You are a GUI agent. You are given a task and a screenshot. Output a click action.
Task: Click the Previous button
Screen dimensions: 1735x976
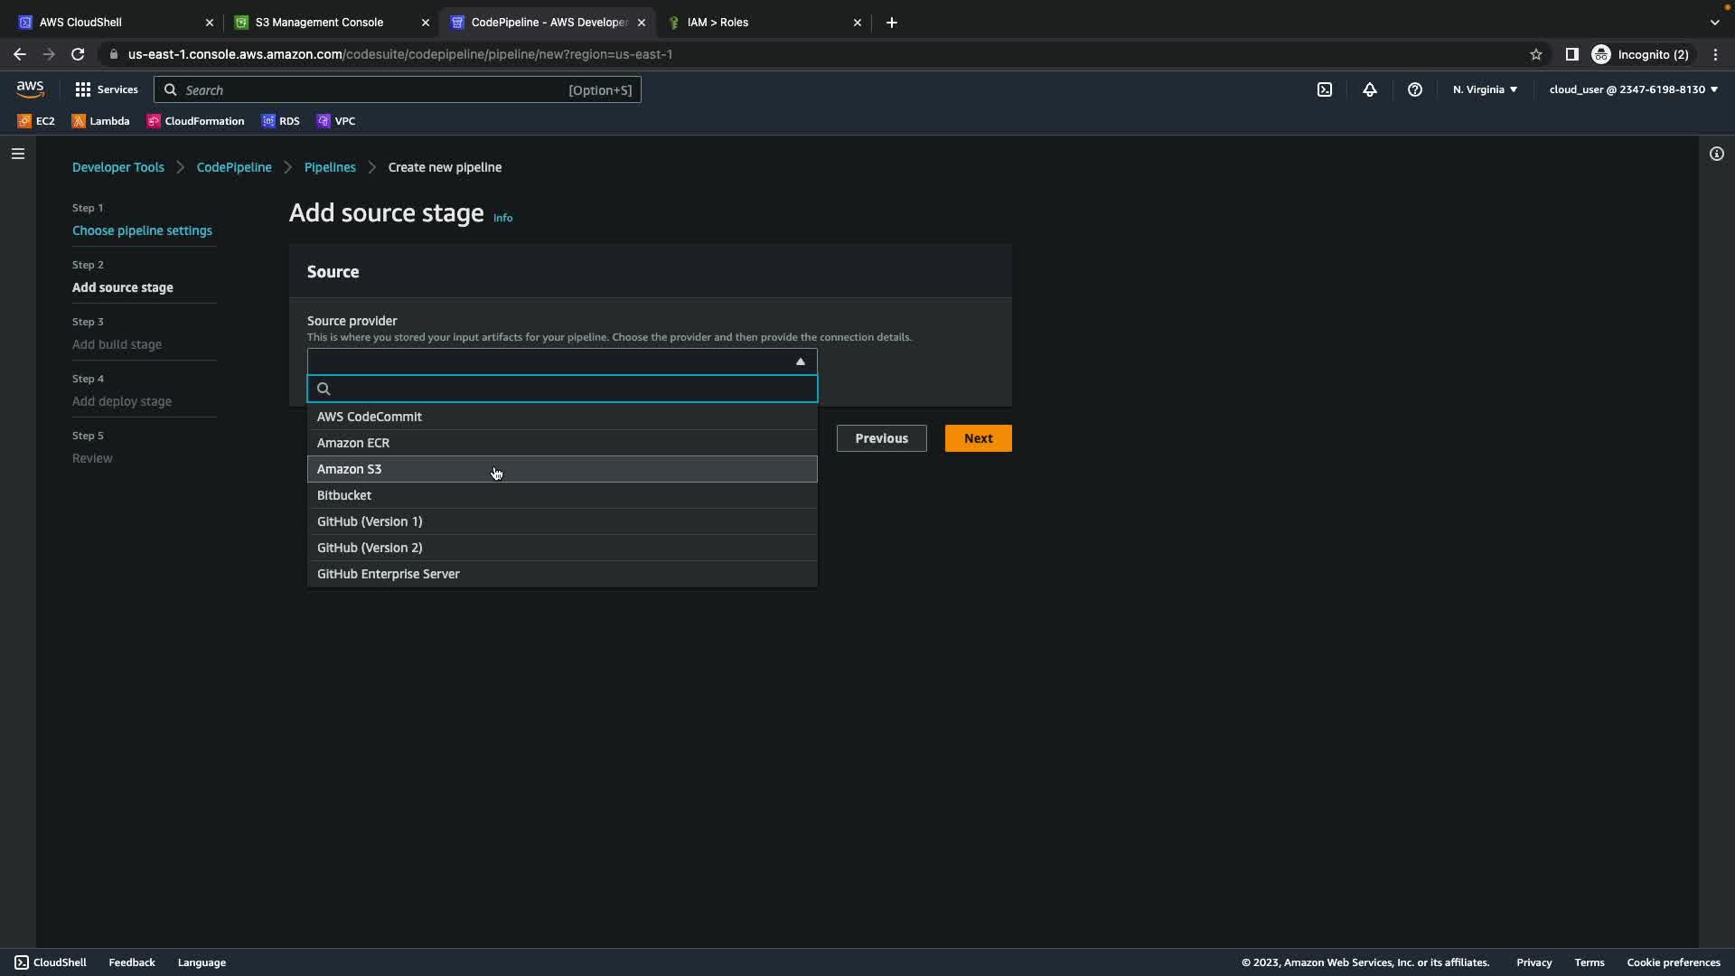pyautogui.click(x=881, y=438)
